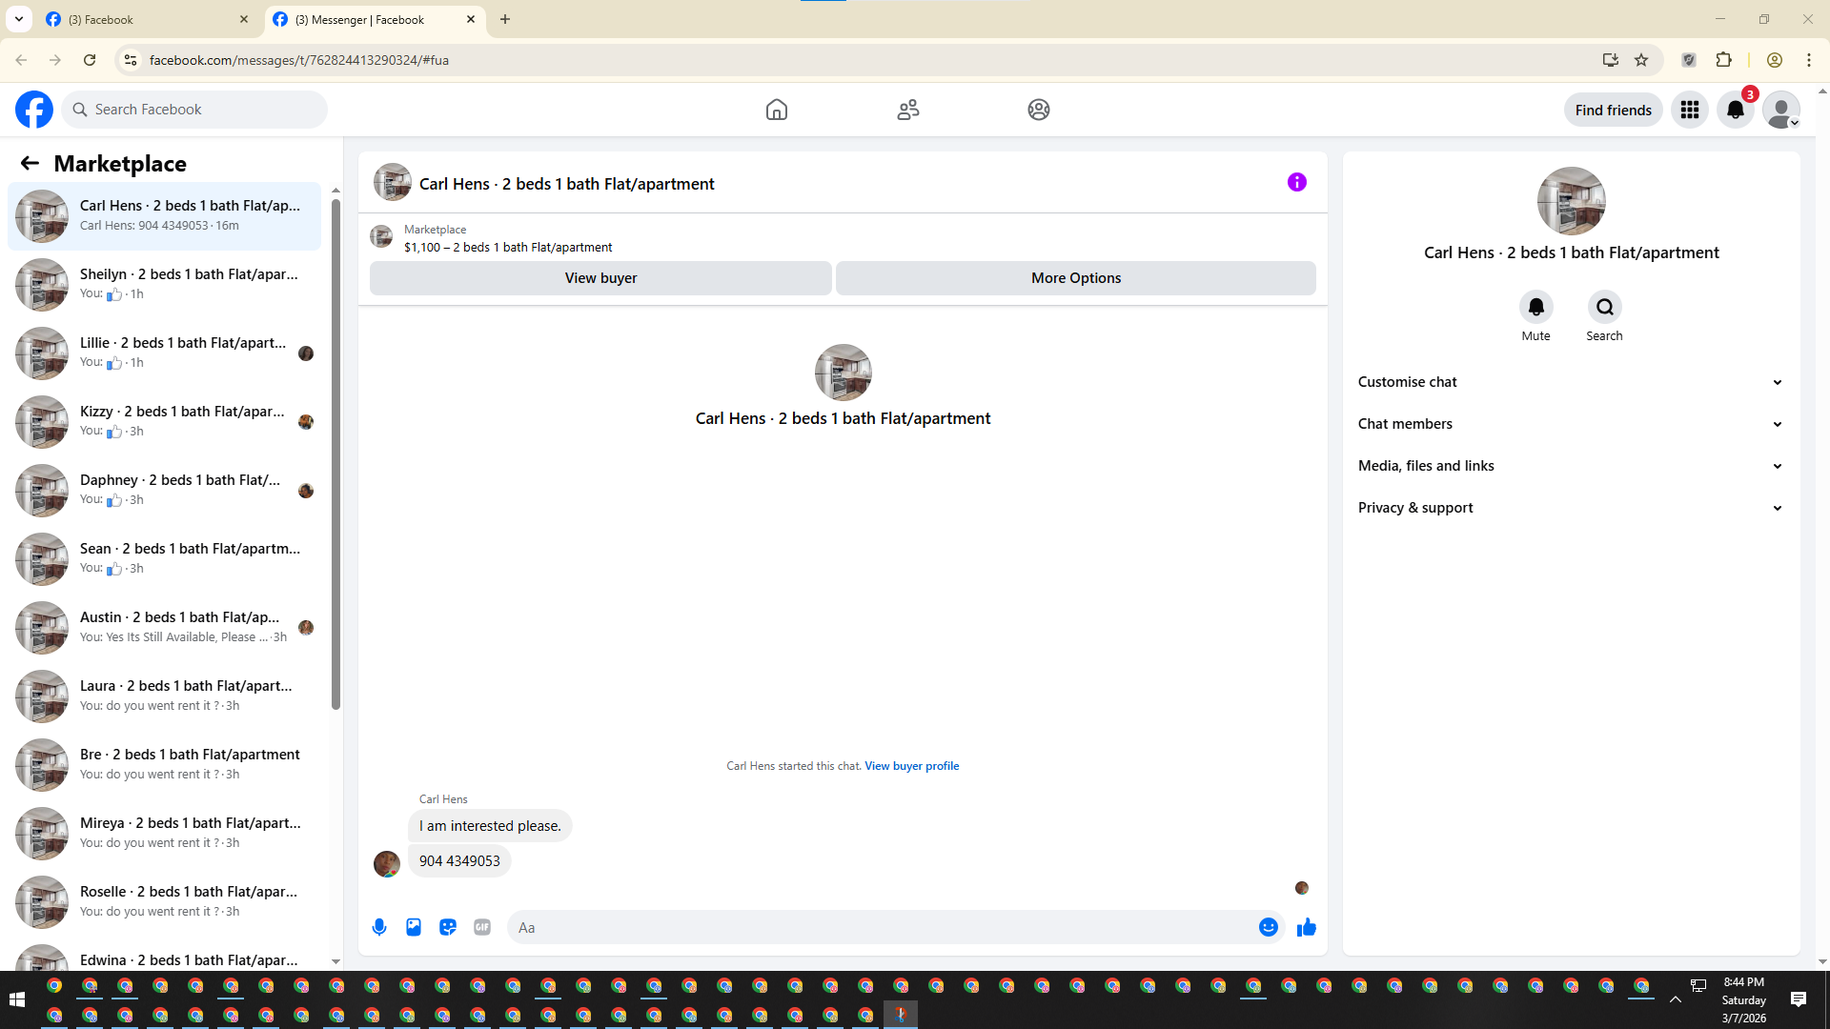The image size is (1830, 1029).
Task: Attach a file with the image icon
Action: pos(414,927)
